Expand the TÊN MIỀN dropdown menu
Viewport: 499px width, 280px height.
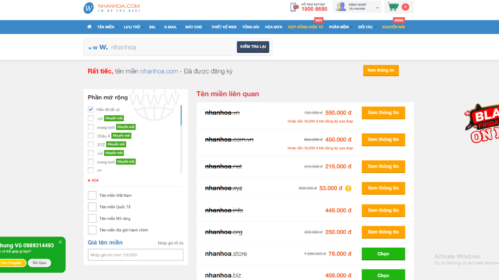point(107,27)
